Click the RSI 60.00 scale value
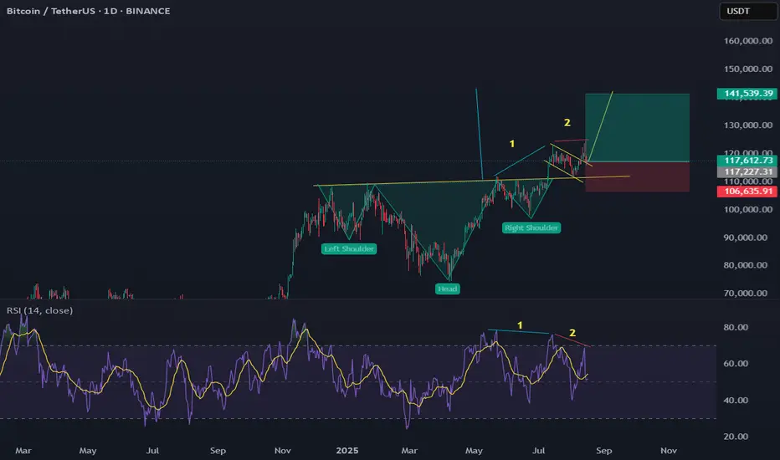Image resolution: width=780 pixels, height=460 pixels. coord(736,364)
